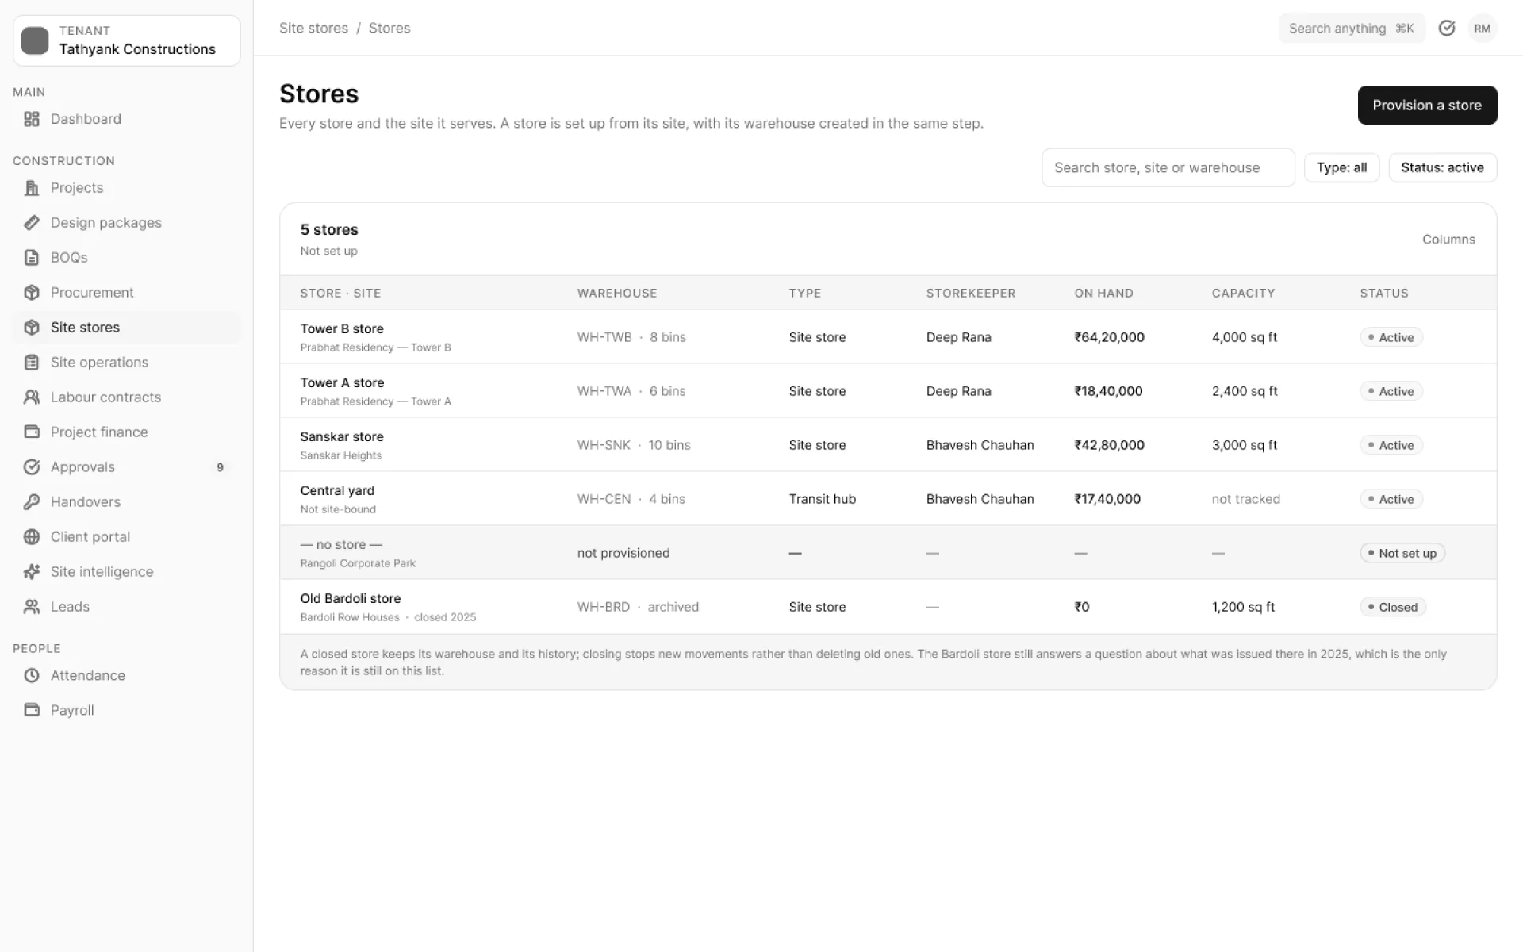
Task: Click the Site operations clipboard icon
Action: pos(32,363)
